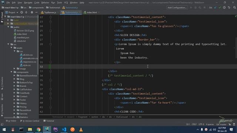Viewport: 237px width, 133px height.
Task: Click the fold marker at line 22
Action: click(50, 17)
